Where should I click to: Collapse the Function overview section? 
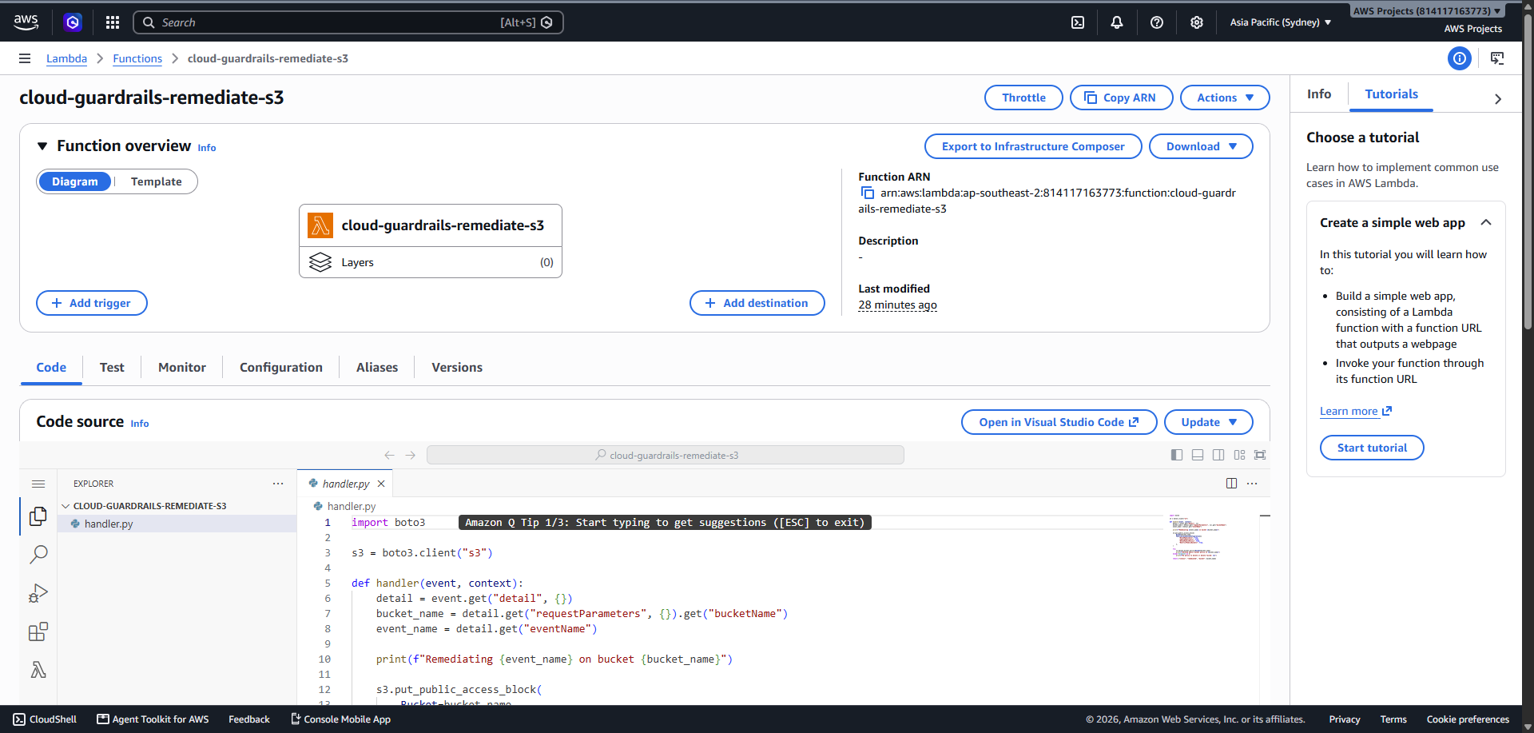[x=42, y=146]
